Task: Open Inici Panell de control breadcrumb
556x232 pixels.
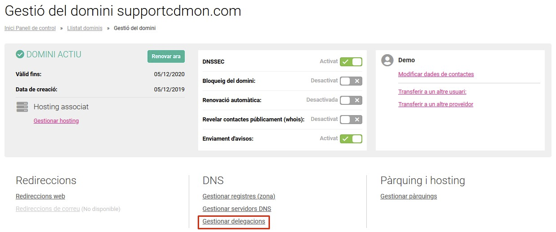Action: pos(30,28)
